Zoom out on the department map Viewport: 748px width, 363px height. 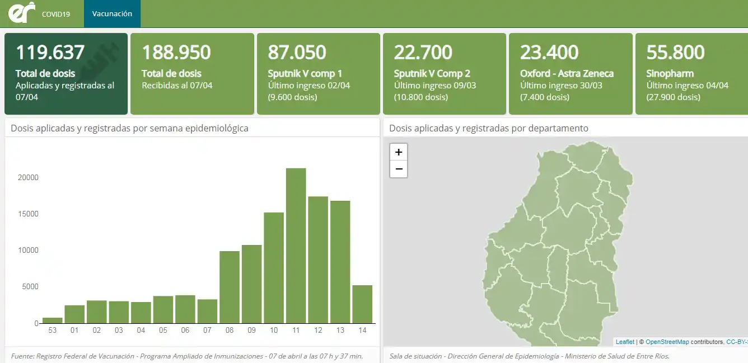tap(399, 169)
